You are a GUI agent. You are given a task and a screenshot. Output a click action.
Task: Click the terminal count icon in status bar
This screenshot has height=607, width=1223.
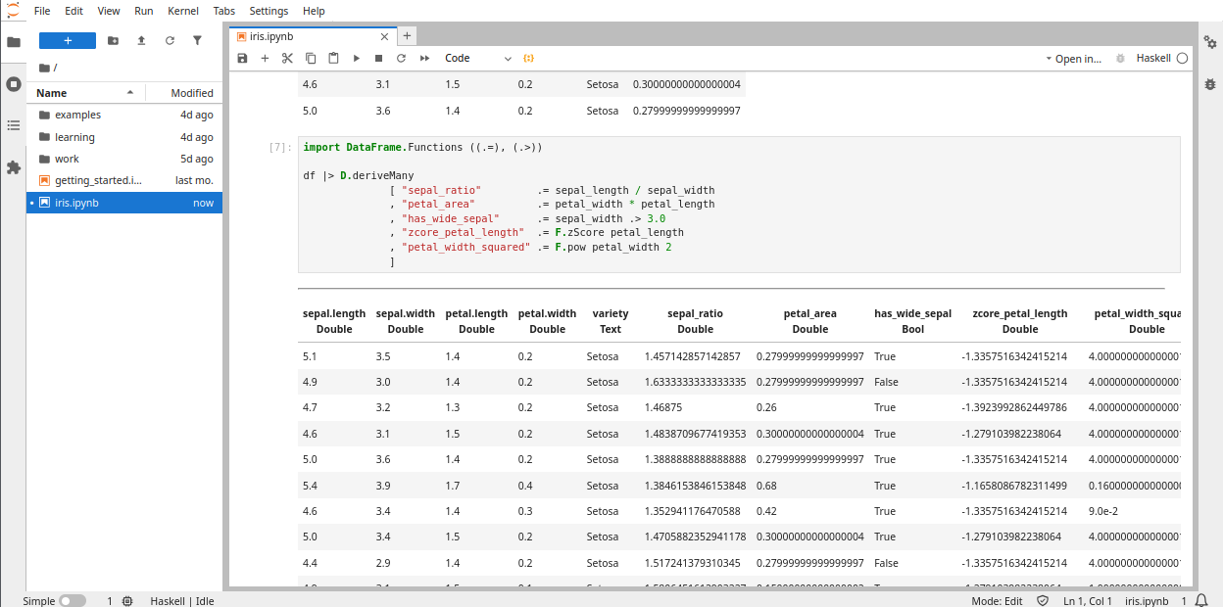(127, 601)
